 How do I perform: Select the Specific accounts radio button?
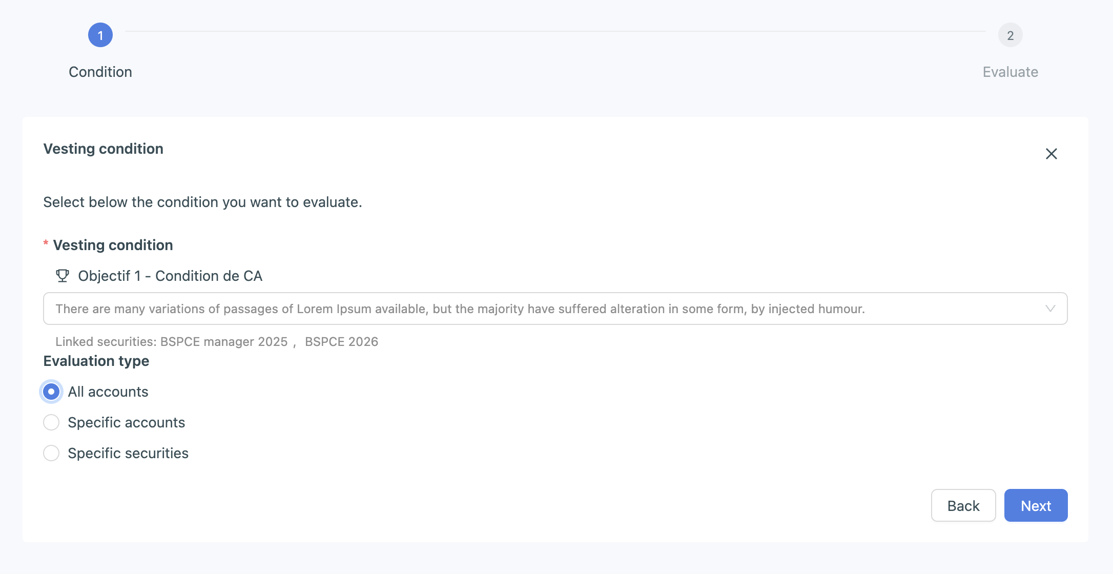[51, 422]
